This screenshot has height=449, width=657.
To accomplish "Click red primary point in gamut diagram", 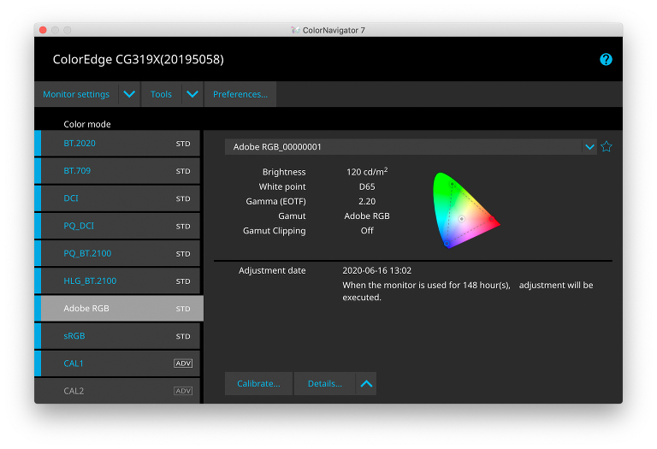I will [492, 219].
